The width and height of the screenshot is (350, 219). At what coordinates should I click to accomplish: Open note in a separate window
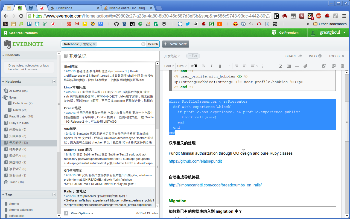pos(333,66)
